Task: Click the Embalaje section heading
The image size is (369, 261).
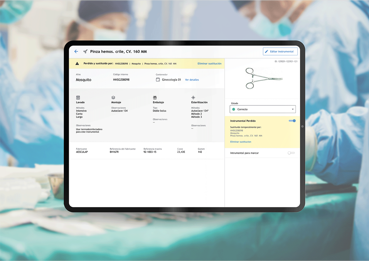Action: pos(159,102)
